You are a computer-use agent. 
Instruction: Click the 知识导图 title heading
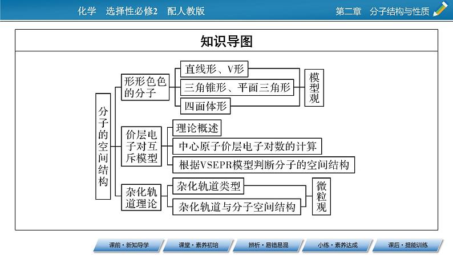tap(226, 41)
